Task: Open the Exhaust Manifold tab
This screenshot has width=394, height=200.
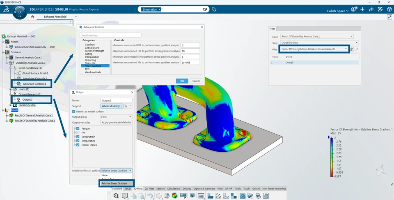Action: pyautogui.click(x=55, y=17)
